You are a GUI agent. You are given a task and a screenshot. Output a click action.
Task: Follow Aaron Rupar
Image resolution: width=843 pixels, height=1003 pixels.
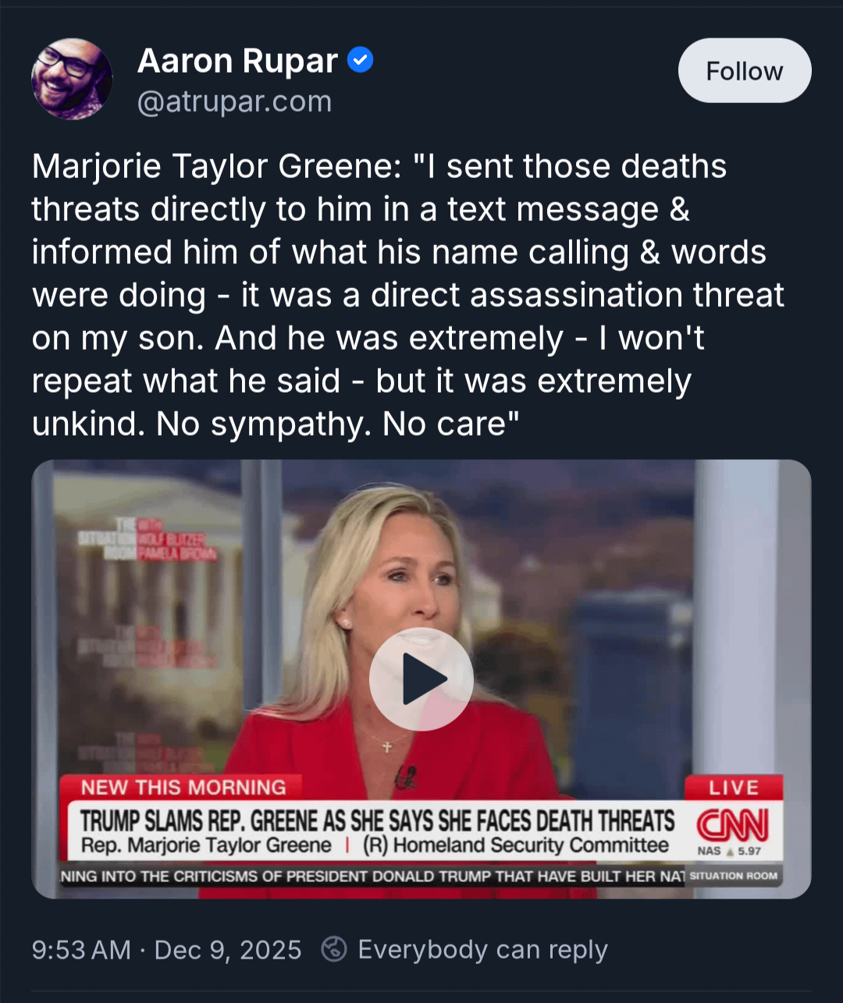click(x=745, y=70)
